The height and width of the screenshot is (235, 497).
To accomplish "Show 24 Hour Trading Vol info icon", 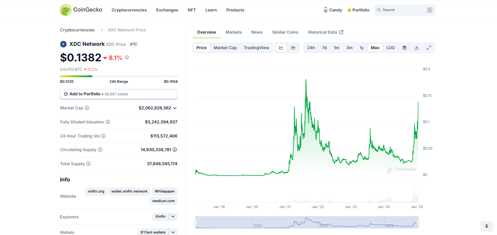I will [104, 136].
